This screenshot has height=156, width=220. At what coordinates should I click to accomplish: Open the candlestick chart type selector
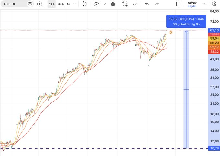84,4
